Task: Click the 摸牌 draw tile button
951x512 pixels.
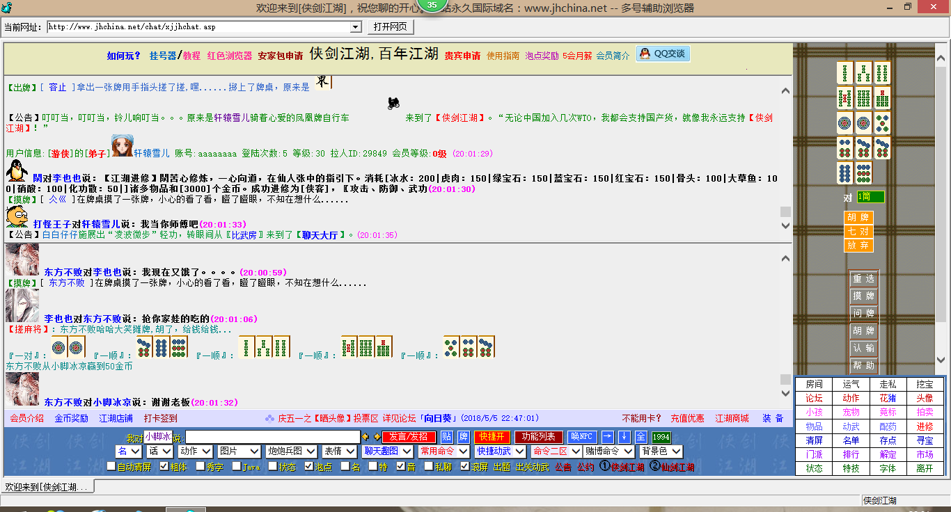Action: coord(864,296)
